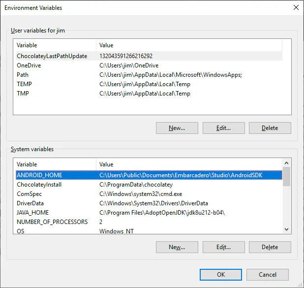Viewport: 304px width, 288px height.
Task: Cancel the Environment Variables dialog
Action: coord(267,275)
